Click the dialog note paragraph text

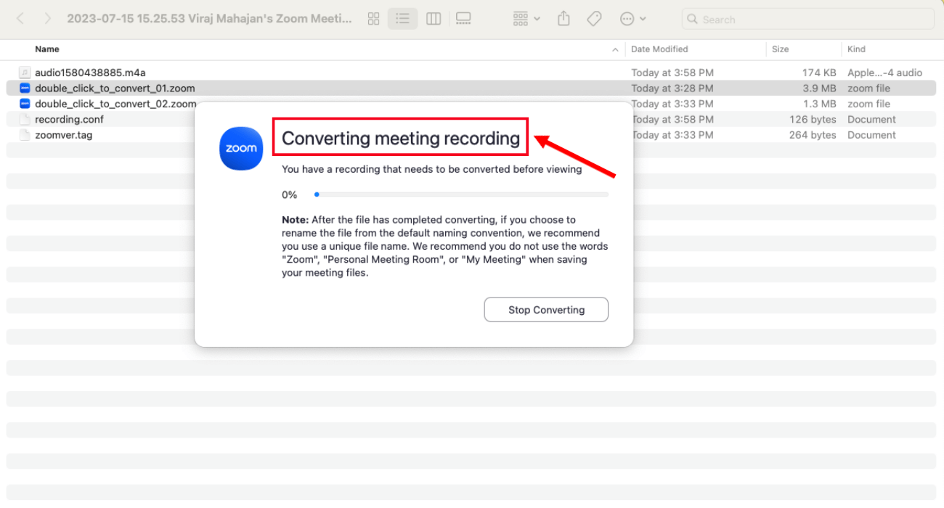point(445,246)
